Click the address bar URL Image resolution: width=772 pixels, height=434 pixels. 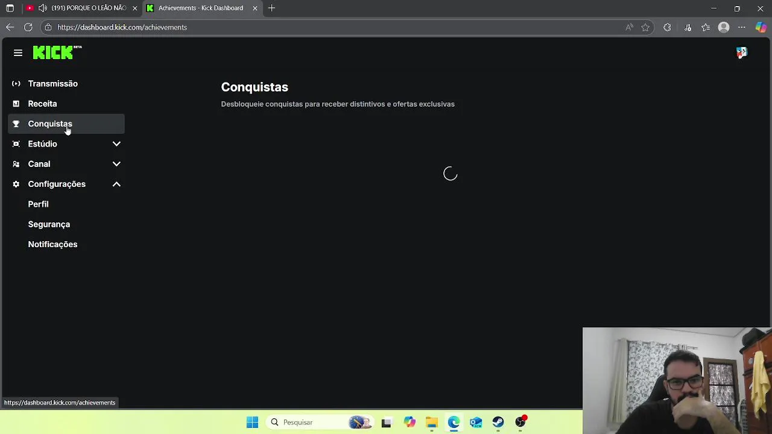tap(122, 27)
